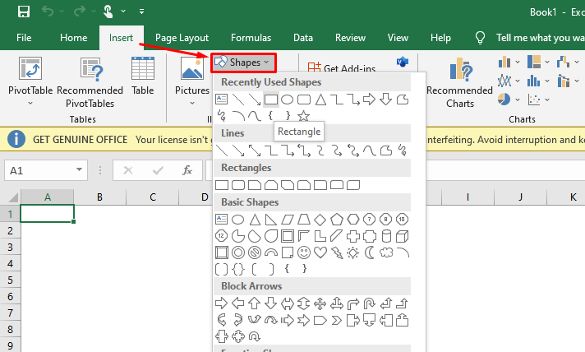Open the Name Box dropdown arrow
585x352 pixels.
click(x=80, y=170)
